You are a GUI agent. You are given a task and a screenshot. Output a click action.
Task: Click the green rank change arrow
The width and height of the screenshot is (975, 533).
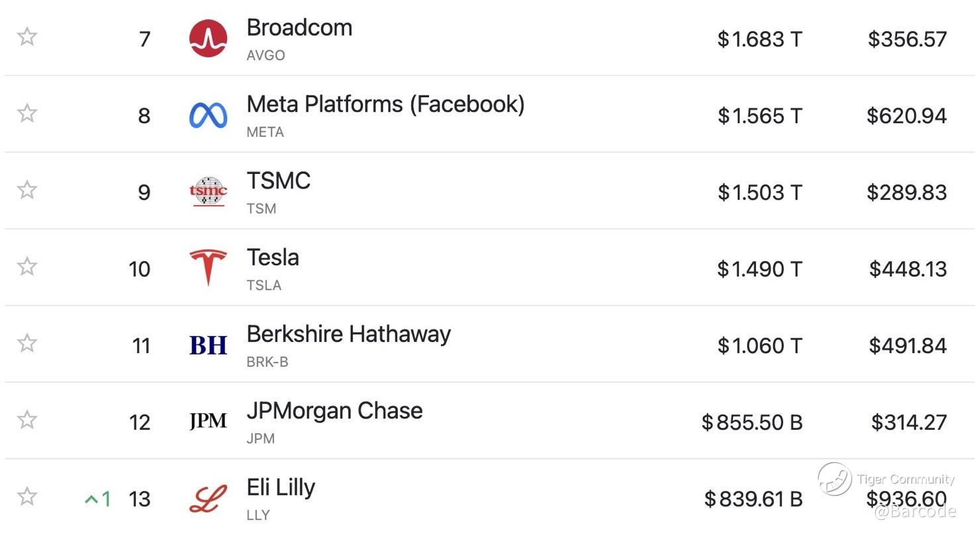91,499
